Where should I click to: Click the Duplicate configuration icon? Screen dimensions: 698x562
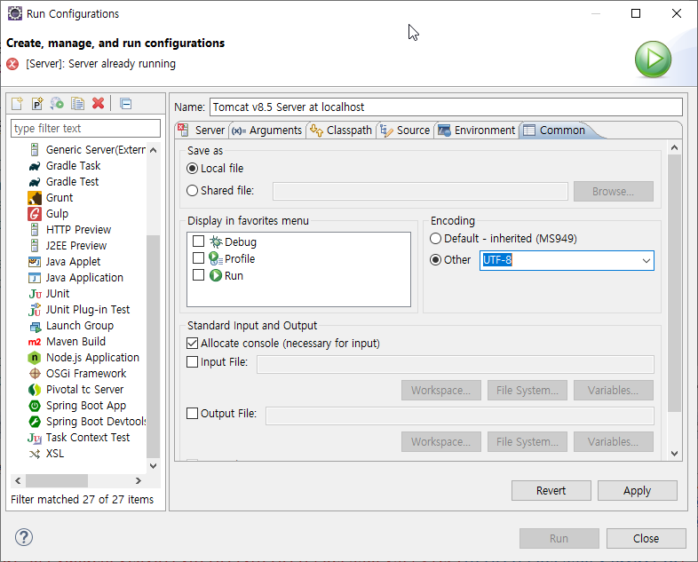(x=78, y=104)
